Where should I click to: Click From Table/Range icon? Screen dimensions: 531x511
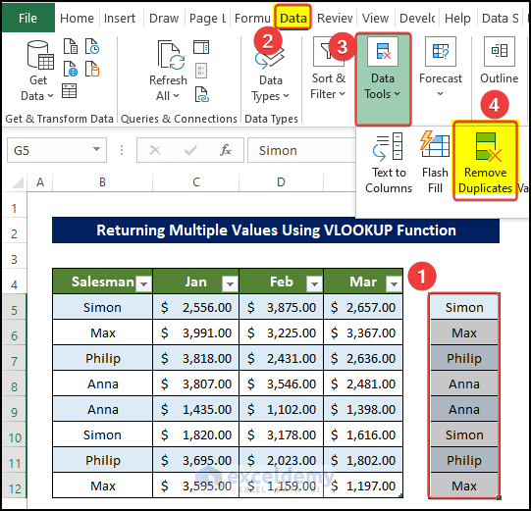[x=70, y=91]
